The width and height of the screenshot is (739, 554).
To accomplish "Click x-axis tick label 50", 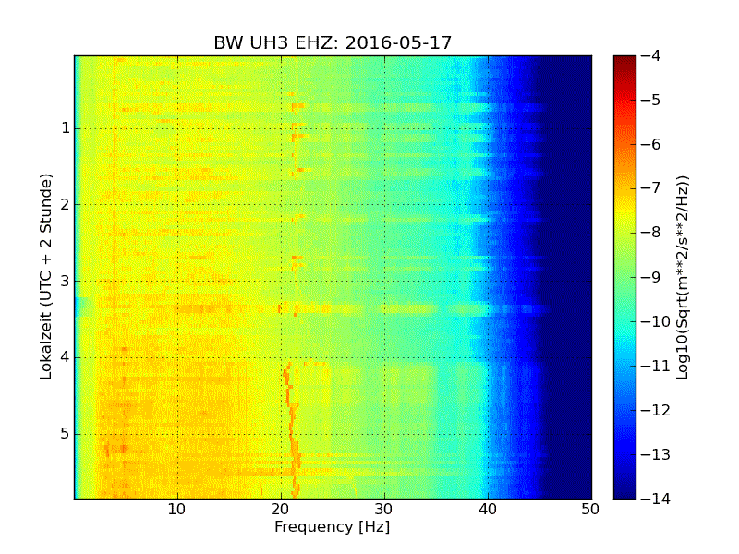I will coord(590,510).
